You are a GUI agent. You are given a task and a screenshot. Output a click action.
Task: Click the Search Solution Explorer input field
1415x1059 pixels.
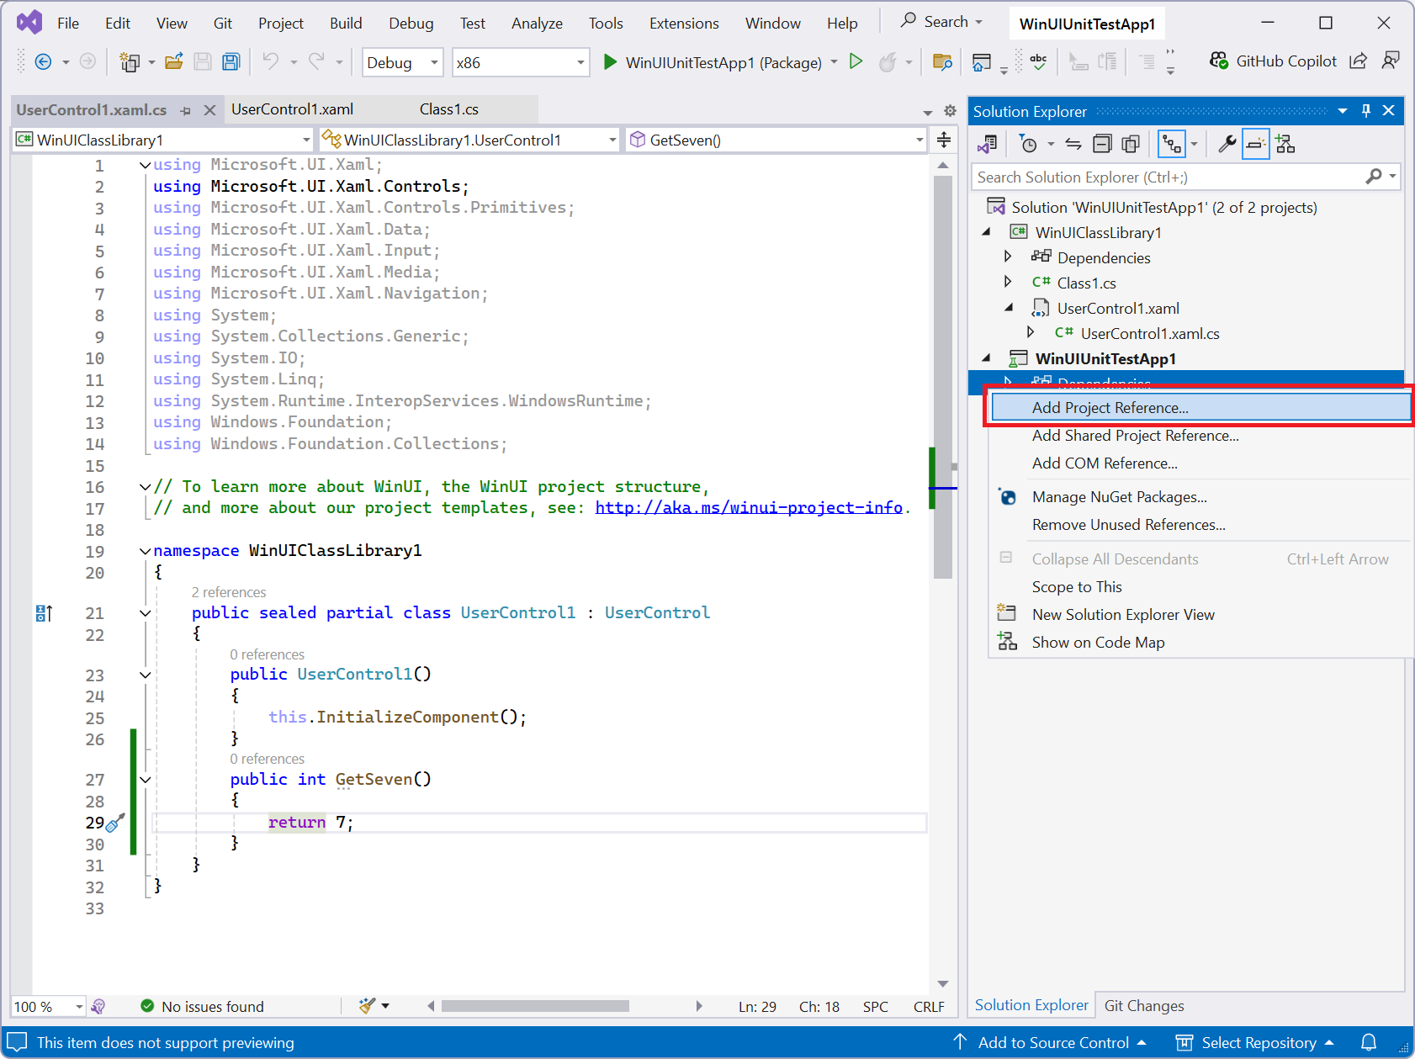[x=1161, y=177]
